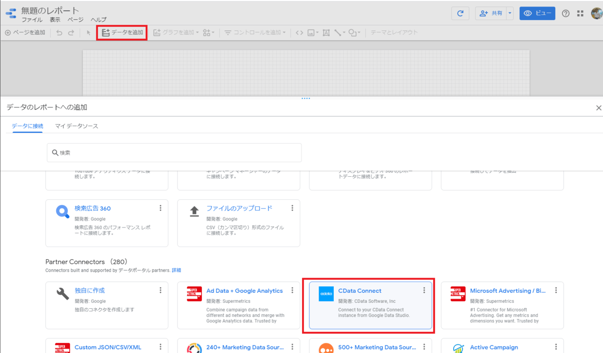Expand the 共有 share dropdown arrow
Viewport: 603px width, 353px height.
[510, 14]
